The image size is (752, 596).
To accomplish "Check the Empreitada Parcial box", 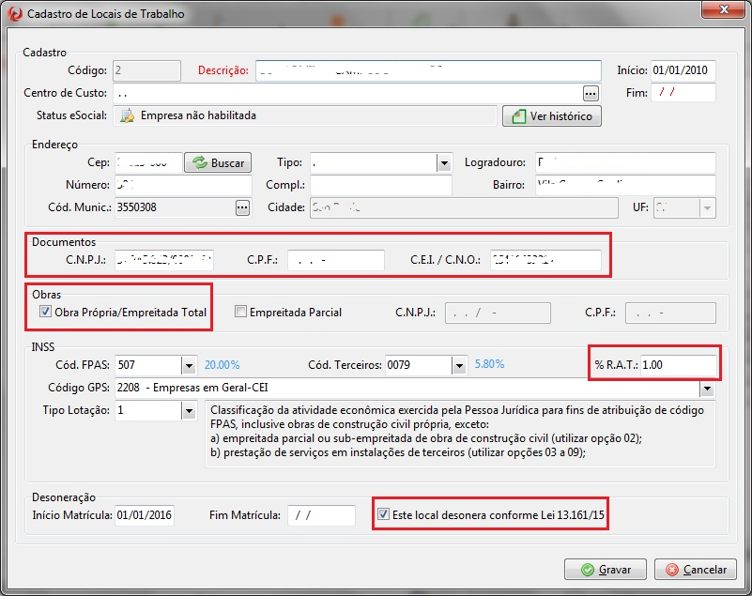I will coord(240,312).
